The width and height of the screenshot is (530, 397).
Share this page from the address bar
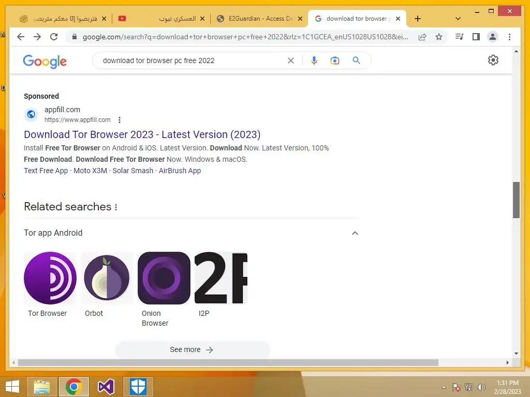pos(422,37)
